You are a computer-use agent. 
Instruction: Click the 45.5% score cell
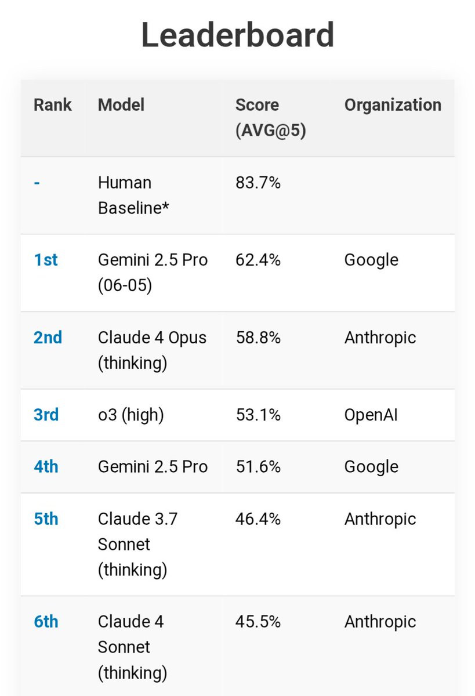point(258,622)
